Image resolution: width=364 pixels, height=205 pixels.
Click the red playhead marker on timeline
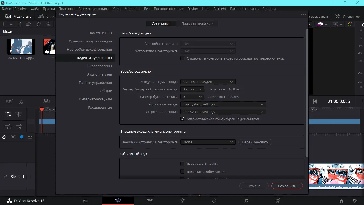pyautogui.click(x=42, y=109)
